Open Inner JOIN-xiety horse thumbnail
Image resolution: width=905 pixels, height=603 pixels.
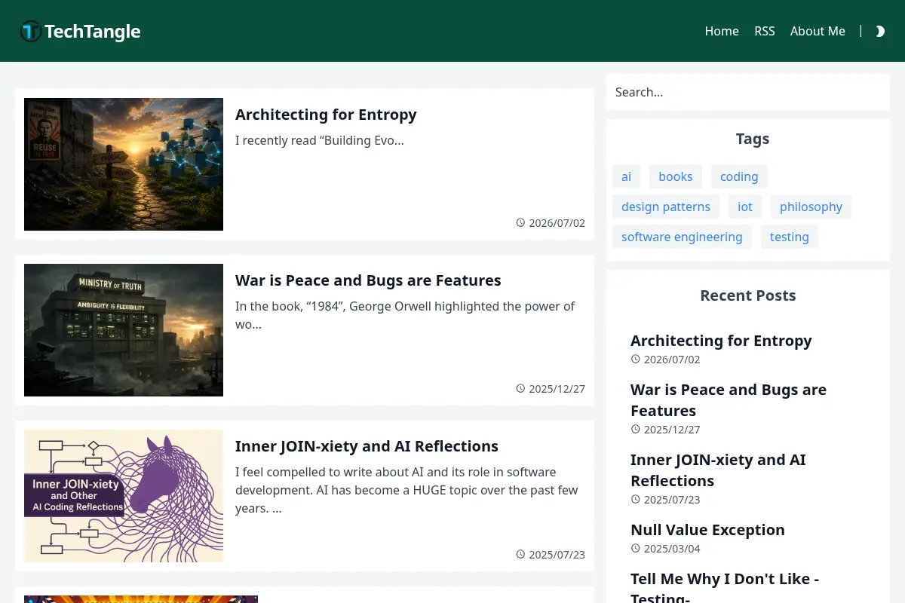point(124,496)
